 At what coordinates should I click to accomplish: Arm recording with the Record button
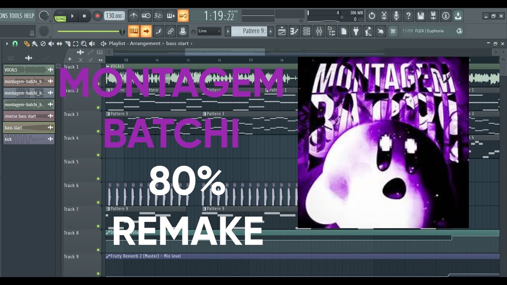coord(97,16)
